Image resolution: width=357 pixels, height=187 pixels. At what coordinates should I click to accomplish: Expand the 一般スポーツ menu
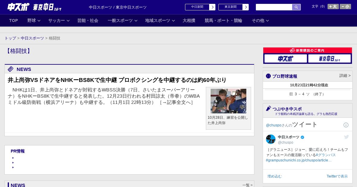tap(123, 20)
